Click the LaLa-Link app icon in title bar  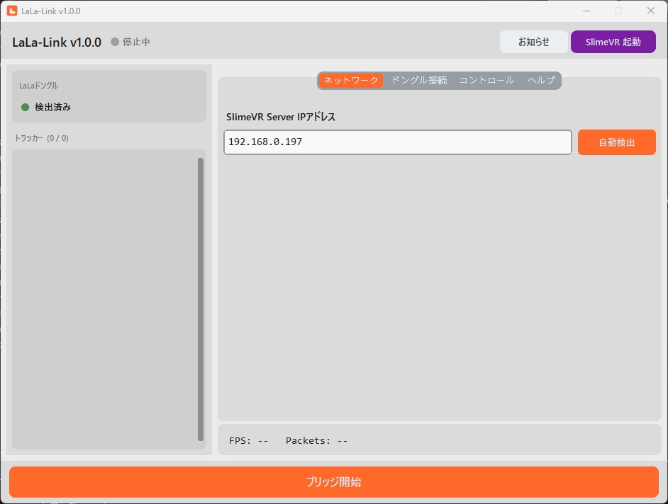click(x=12, y=11)
